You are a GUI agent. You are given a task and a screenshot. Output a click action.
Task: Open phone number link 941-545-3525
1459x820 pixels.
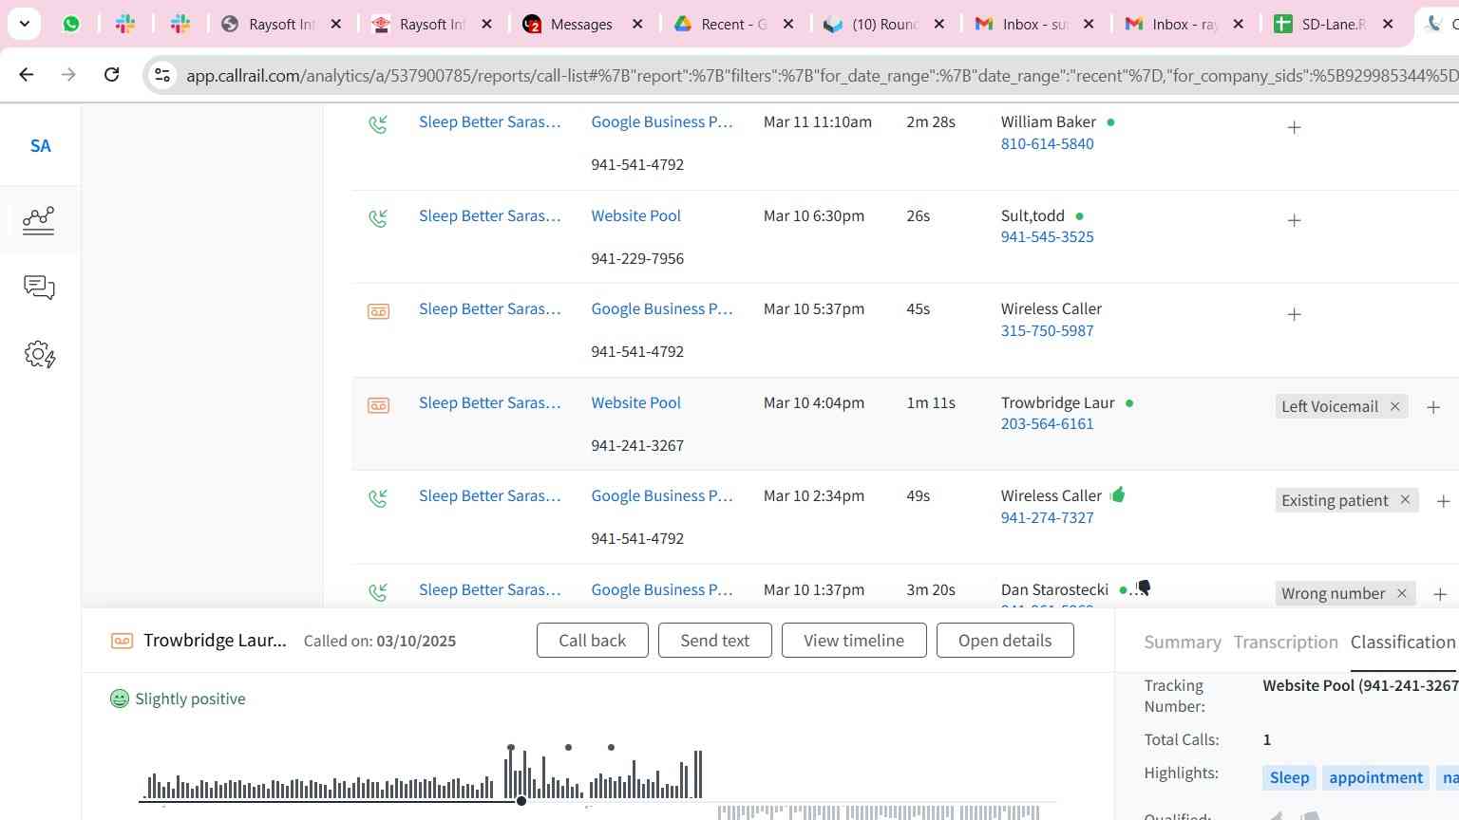(x=1047, y=236)
